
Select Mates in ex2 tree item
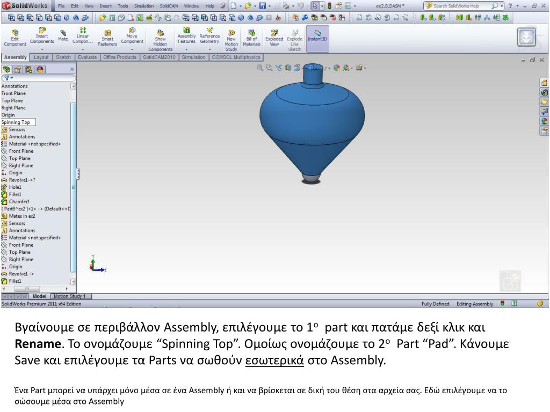pos(21,216)
